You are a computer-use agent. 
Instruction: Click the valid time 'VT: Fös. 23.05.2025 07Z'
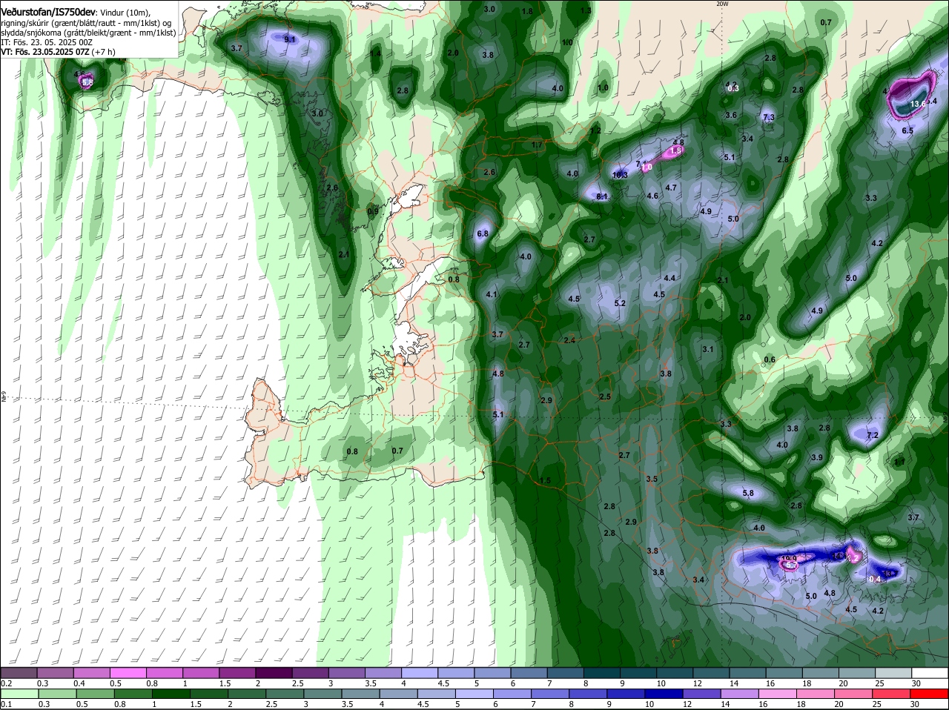click(45, 52)
